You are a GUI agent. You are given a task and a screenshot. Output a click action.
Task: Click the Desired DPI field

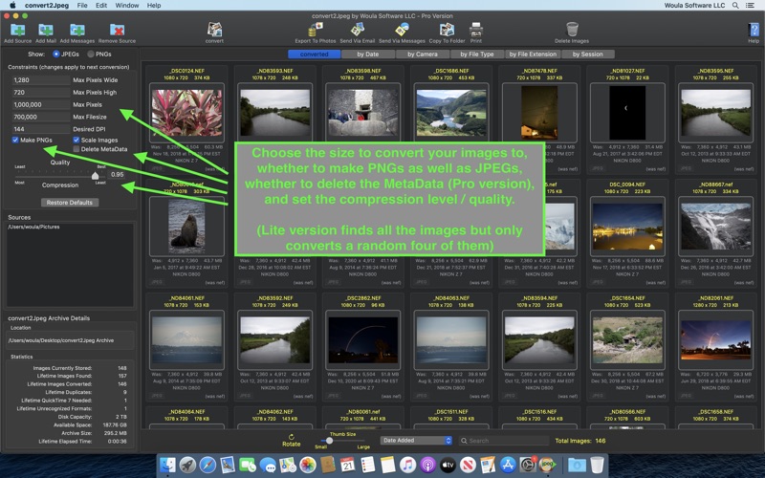click(41, 129)
